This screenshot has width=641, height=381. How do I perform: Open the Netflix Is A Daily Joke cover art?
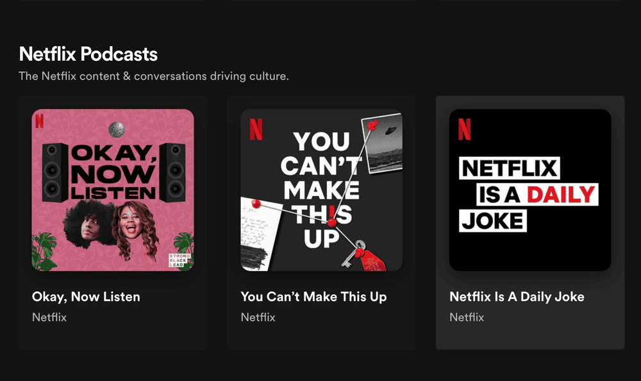530,190
